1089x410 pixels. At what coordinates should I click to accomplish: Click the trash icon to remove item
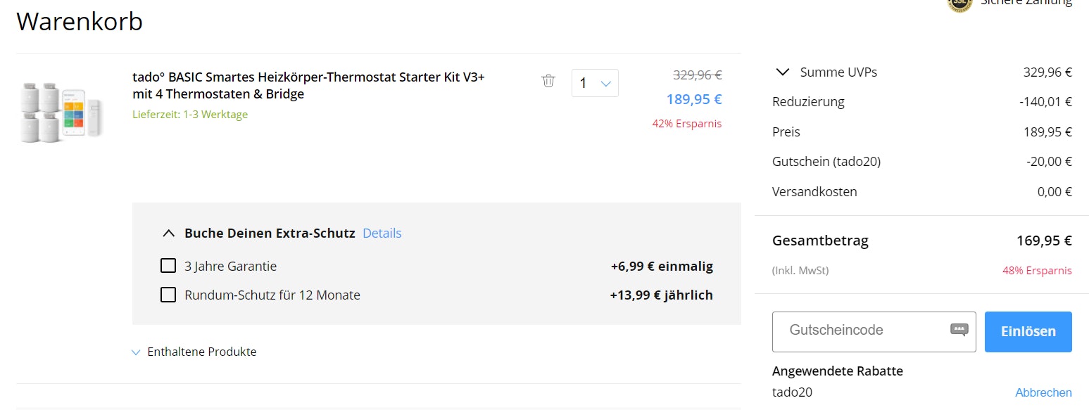pos(548,82)
